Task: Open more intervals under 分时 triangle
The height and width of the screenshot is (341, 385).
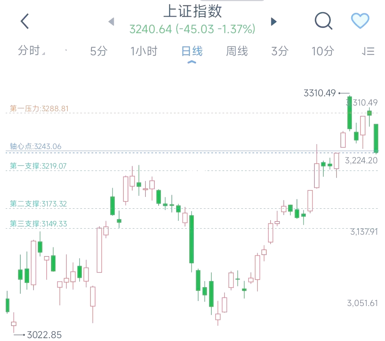Action: 43,54
